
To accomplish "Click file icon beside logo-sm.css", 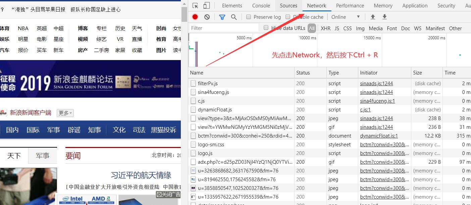I will tap(193, 144).
